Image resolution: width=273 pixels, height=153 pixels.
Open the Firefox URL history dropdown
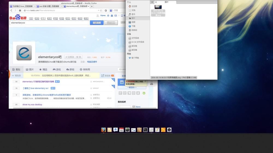pos(99,10)
